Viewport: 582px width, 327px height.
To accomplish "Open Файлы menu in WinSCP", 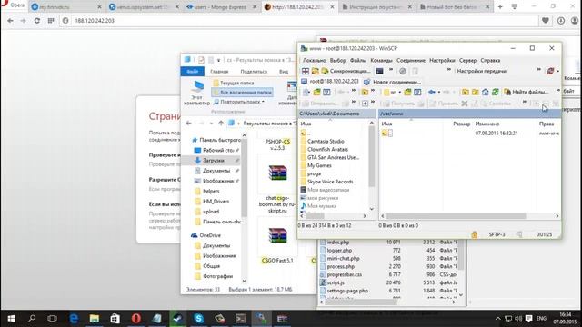I will (358, 61).
